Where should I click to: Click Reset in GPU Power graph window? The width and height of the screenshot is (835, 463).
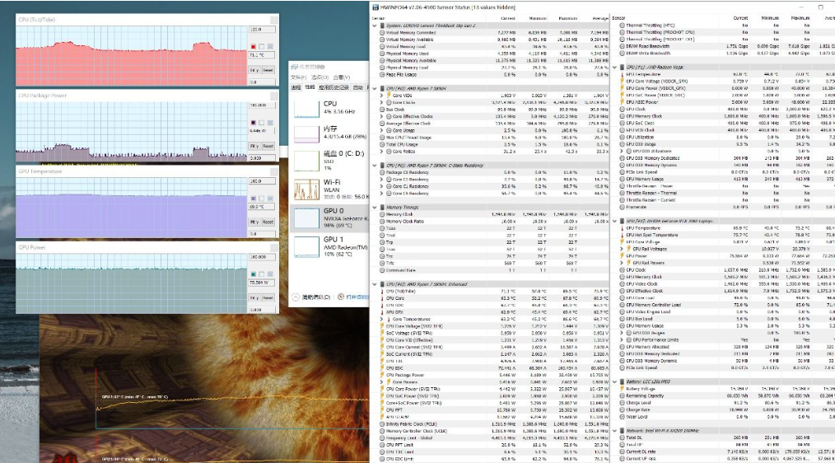[x=268, y=298]
